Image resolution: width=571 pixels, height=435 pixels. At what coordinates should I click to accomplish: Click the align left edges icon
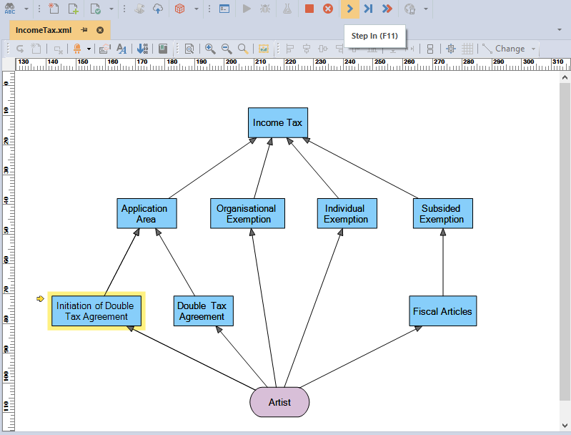pyautogui.click(x=290, y=49)
